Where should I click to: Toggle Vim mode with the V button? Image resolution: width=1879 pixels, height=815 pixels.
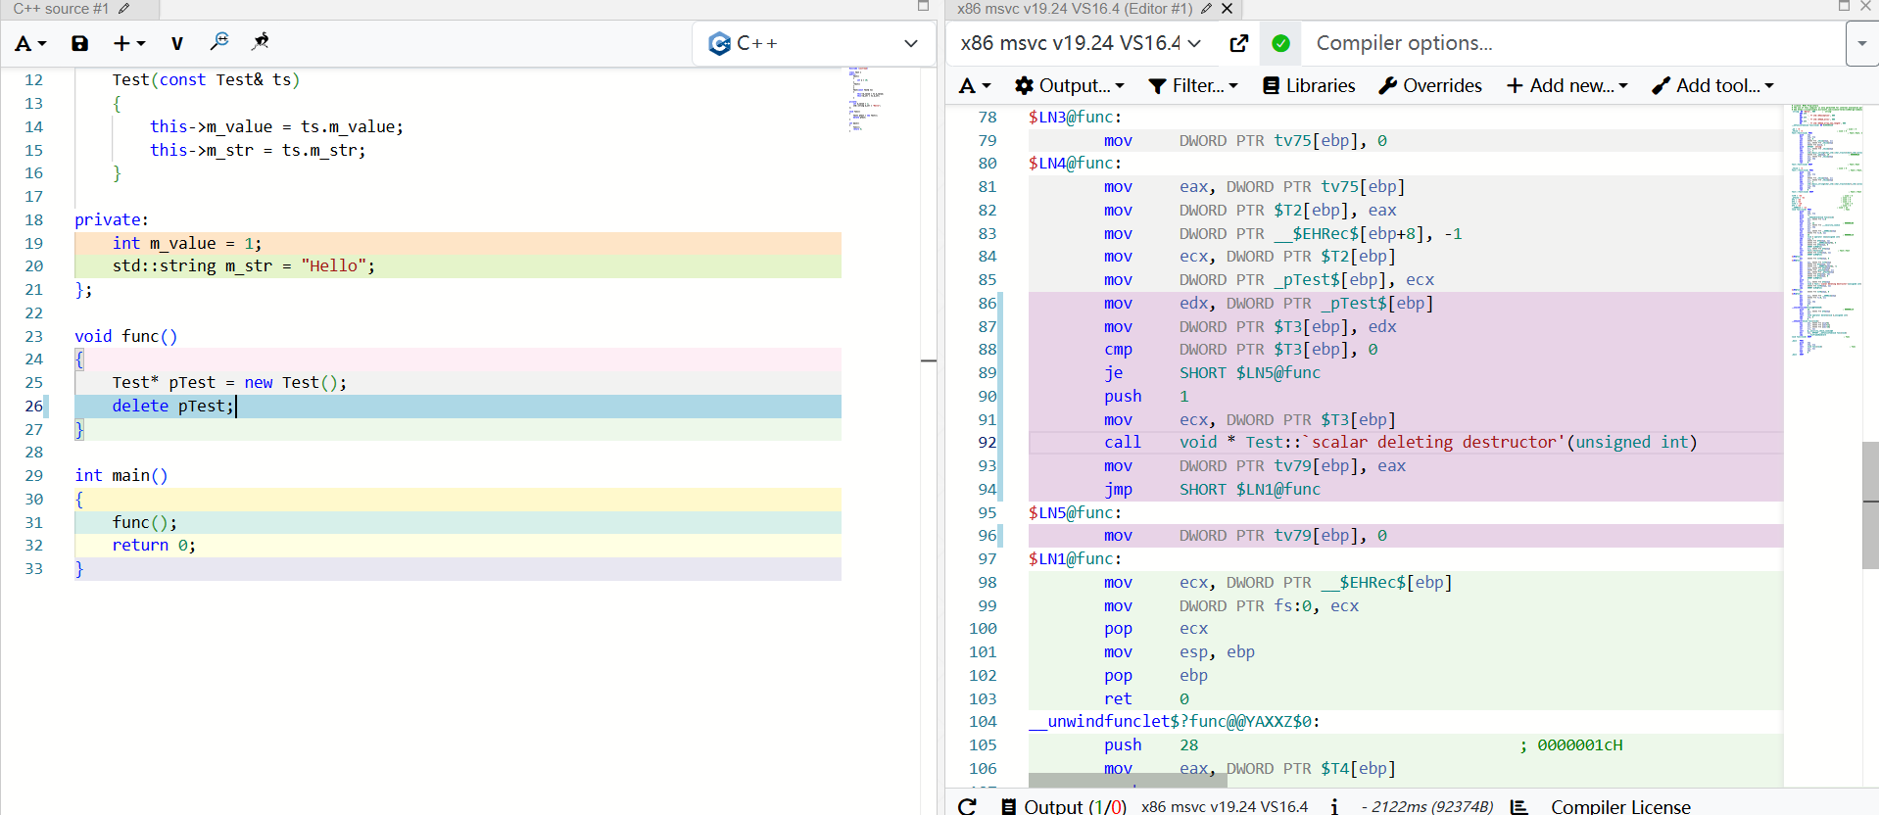[176, 43]
